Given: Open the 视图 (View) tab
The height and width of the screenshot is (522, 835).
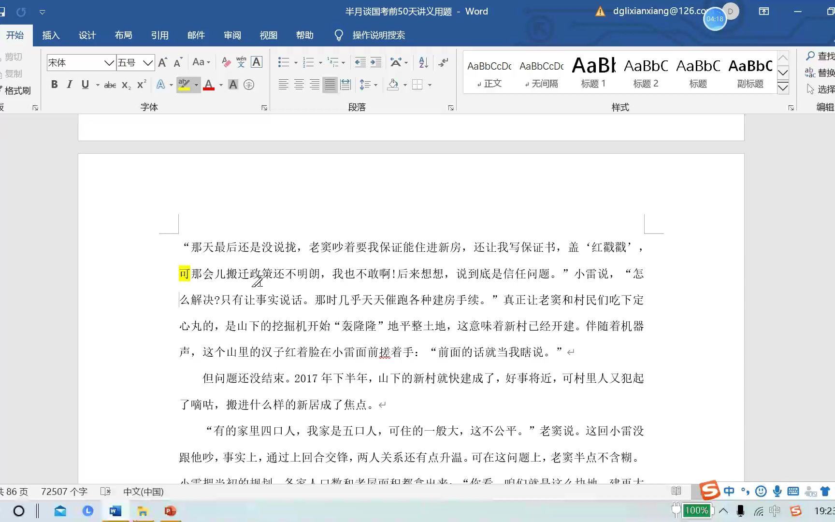Looking at the screenshot, I should click(x=268, y=35).
